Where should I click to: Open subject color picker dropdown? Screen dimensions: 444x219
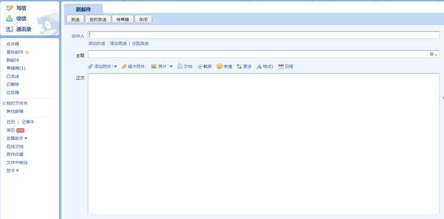tap(433, 54)
